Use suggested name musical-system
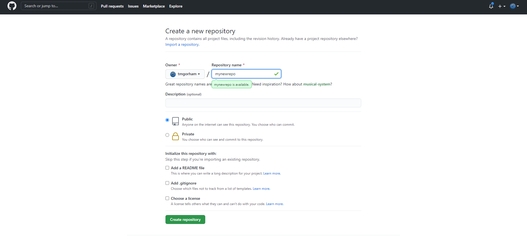 point(317,84)
